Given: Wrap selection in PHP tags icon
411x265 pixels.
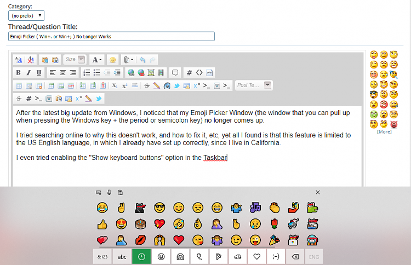Looking at the screenshot, I should click(x=209, y=72).
